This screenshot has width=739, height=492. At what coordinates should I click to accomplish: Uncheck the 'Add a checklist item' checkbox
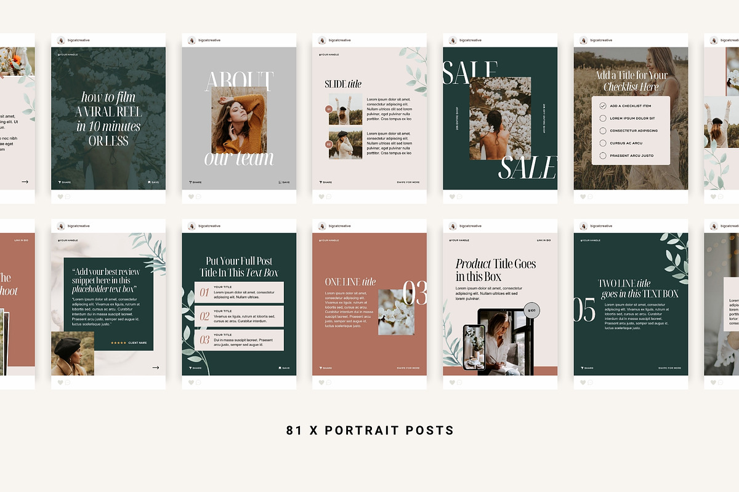[602, 106]
